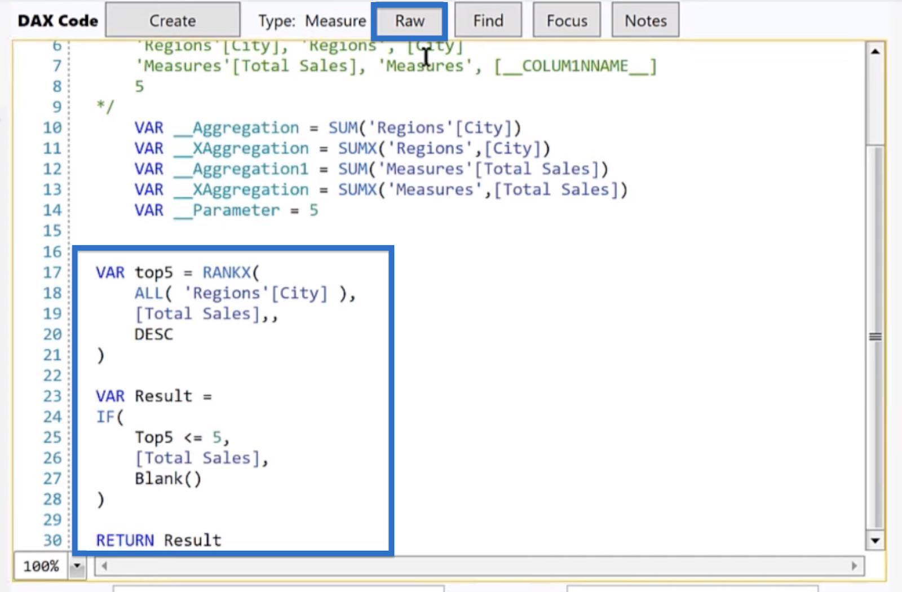The height and width of the screenshot is (592, 902).
Task: Click line number 15 in the gutter
Action: pyautogui.click(x=52, y=231)
